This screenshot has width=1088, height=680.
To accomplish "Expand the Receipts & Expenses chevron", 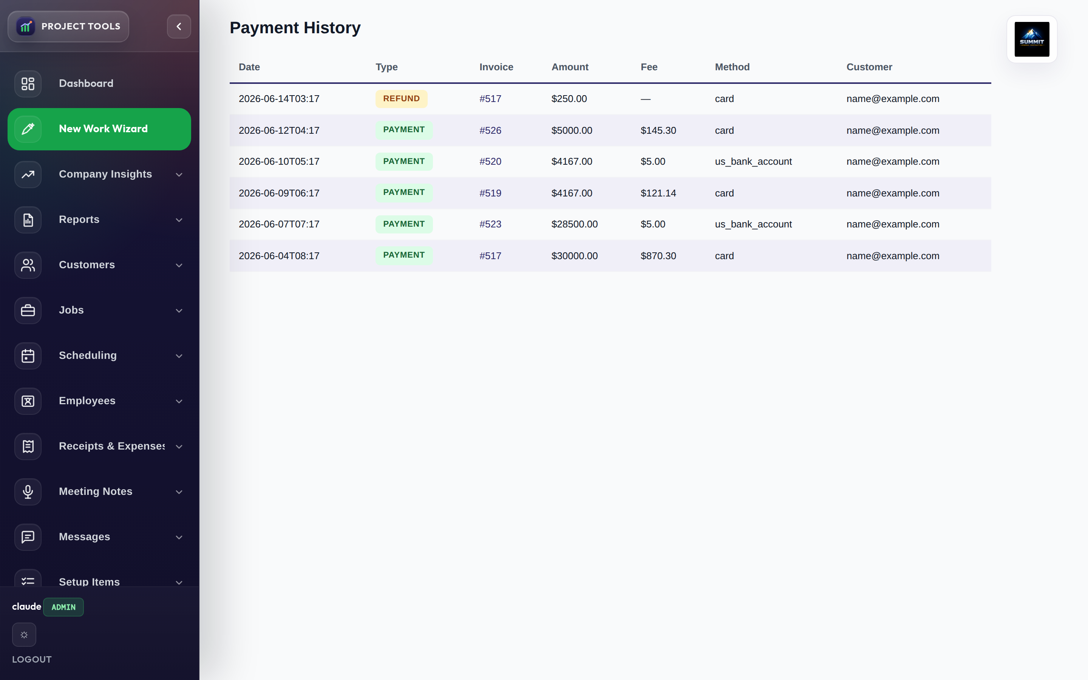I will tap(179, 447).
